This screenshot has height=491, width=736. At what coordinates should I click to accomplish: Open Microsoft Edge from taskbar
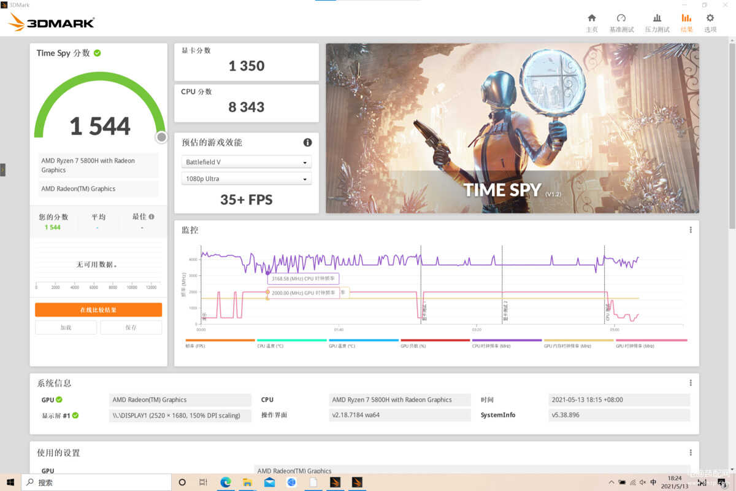point(225,482)
